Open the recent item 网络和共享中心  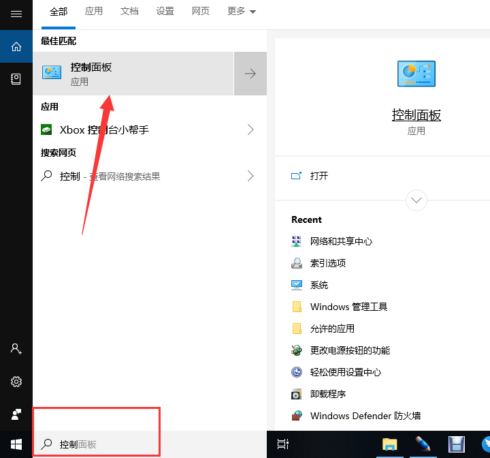coord(340,241)
